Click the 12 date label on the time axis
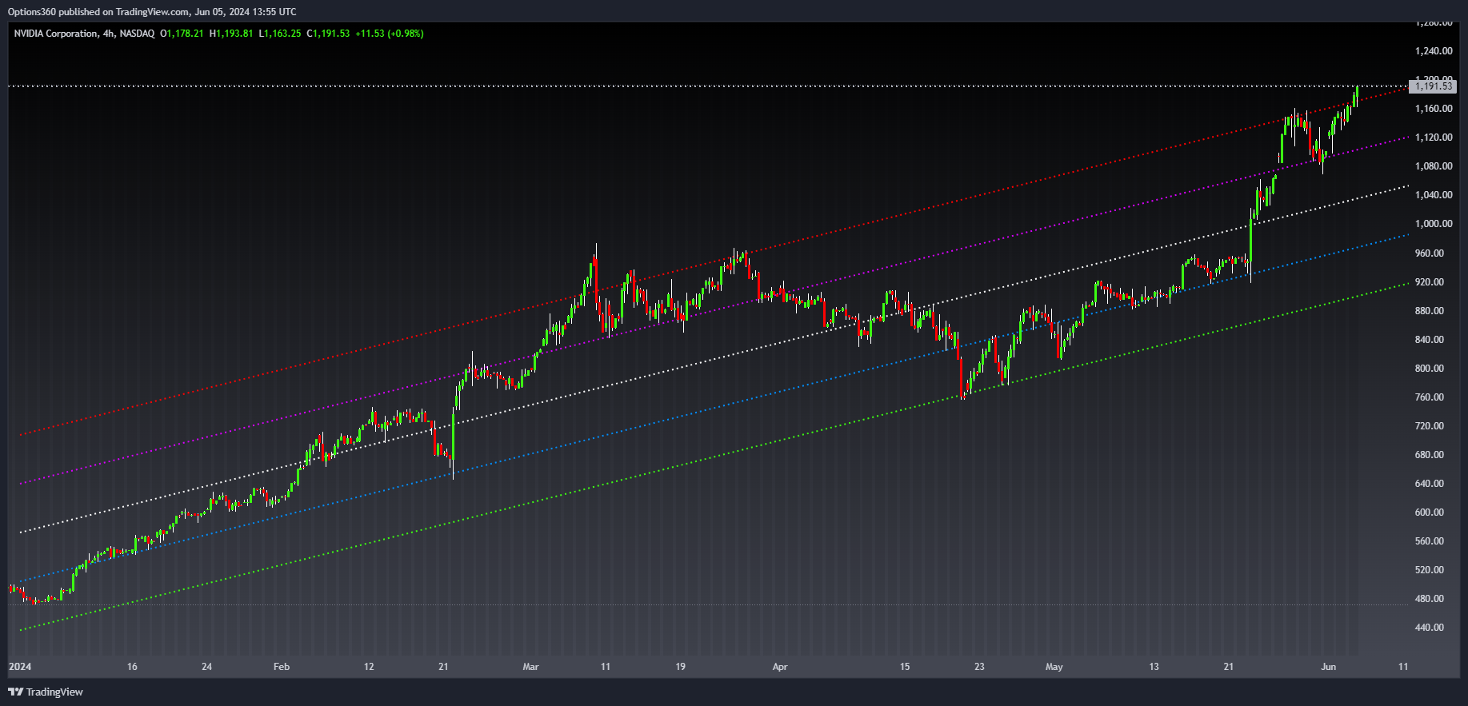 tap(369, 667)
